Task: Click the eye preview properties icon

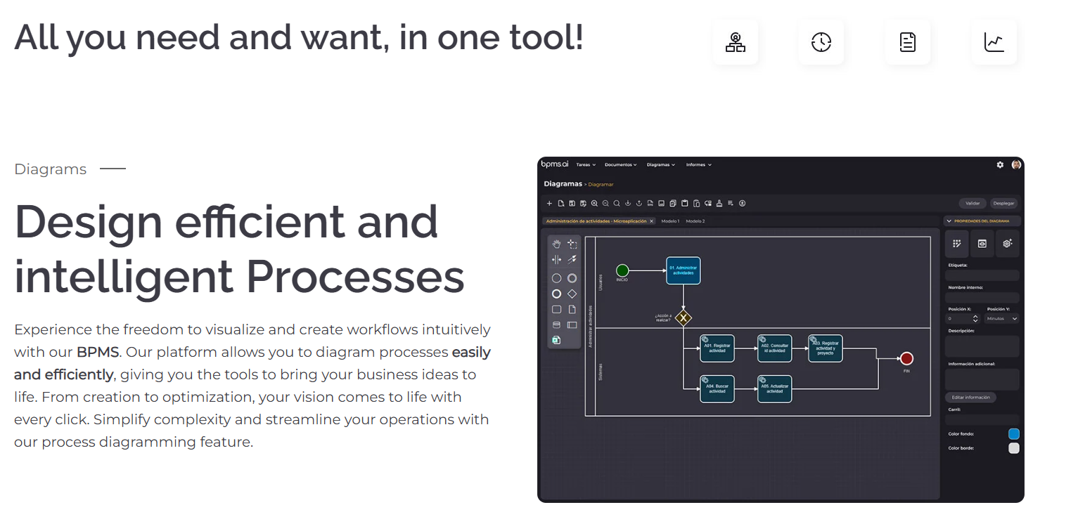Action: 982,243
